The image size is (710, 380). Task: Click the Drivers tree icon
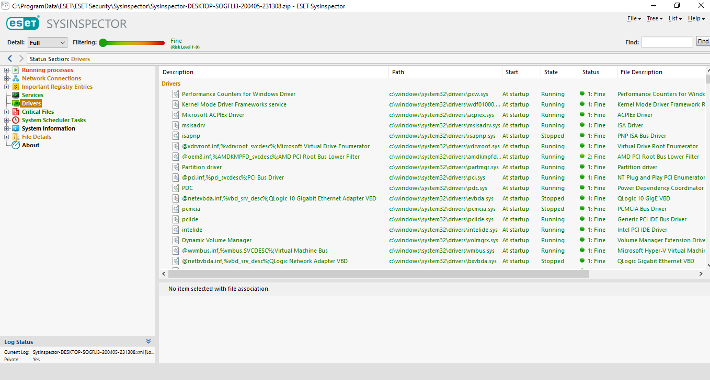click(16, 103)
